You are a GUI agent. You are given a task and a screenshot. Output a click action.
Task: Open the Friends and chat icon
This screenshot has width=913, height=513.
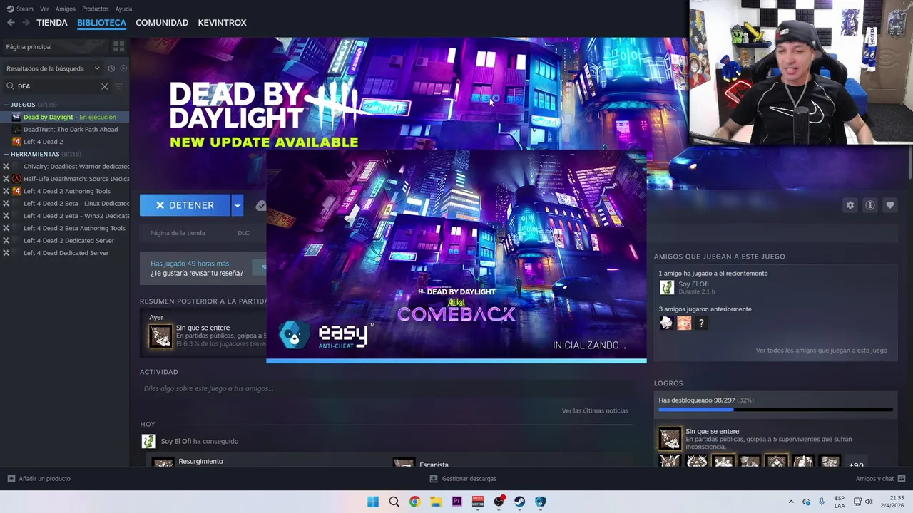click(902, 479)
